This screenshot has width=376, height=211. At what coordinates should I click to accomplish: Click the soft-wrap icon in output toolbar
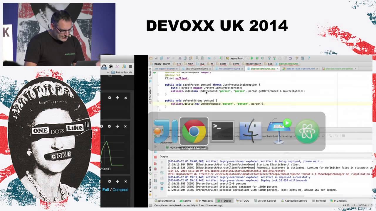tap(162, 173)
